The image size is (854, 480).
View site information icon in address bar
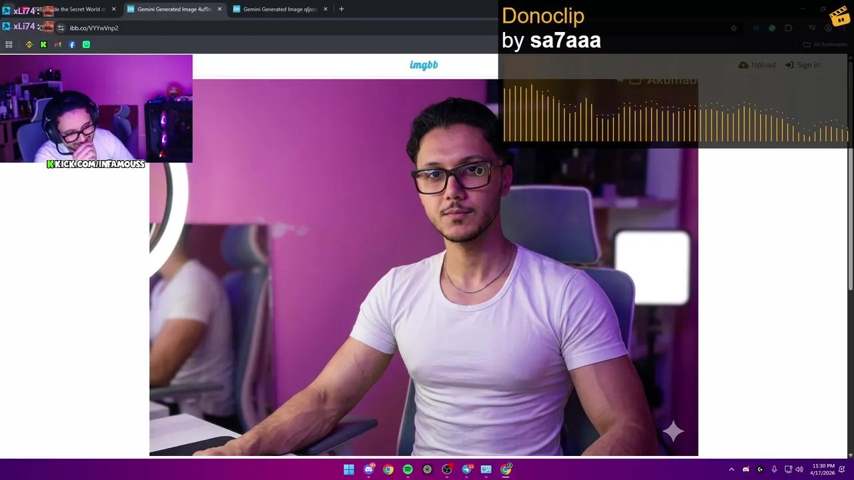click(x=61, y=28)
